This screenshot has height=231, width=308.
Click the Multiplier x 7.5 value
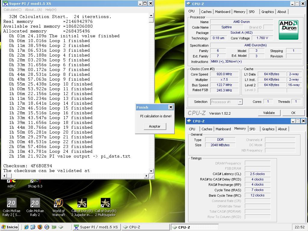(x=224, y=79)
